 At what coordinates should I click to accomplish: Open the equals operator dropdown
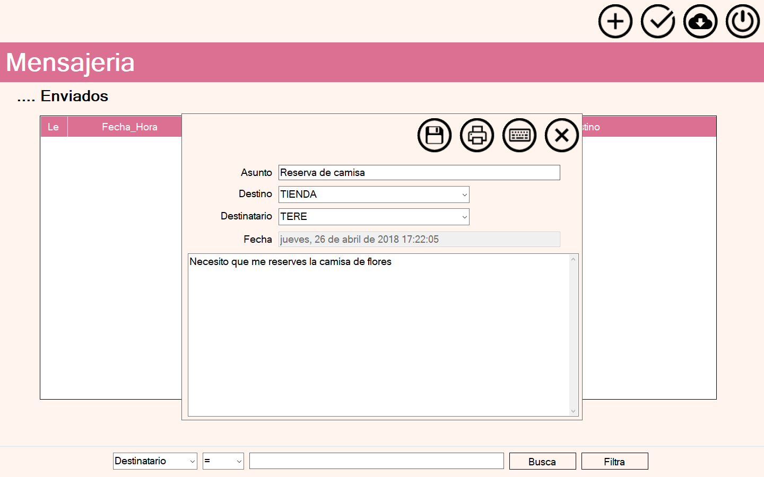pos(239,461)
